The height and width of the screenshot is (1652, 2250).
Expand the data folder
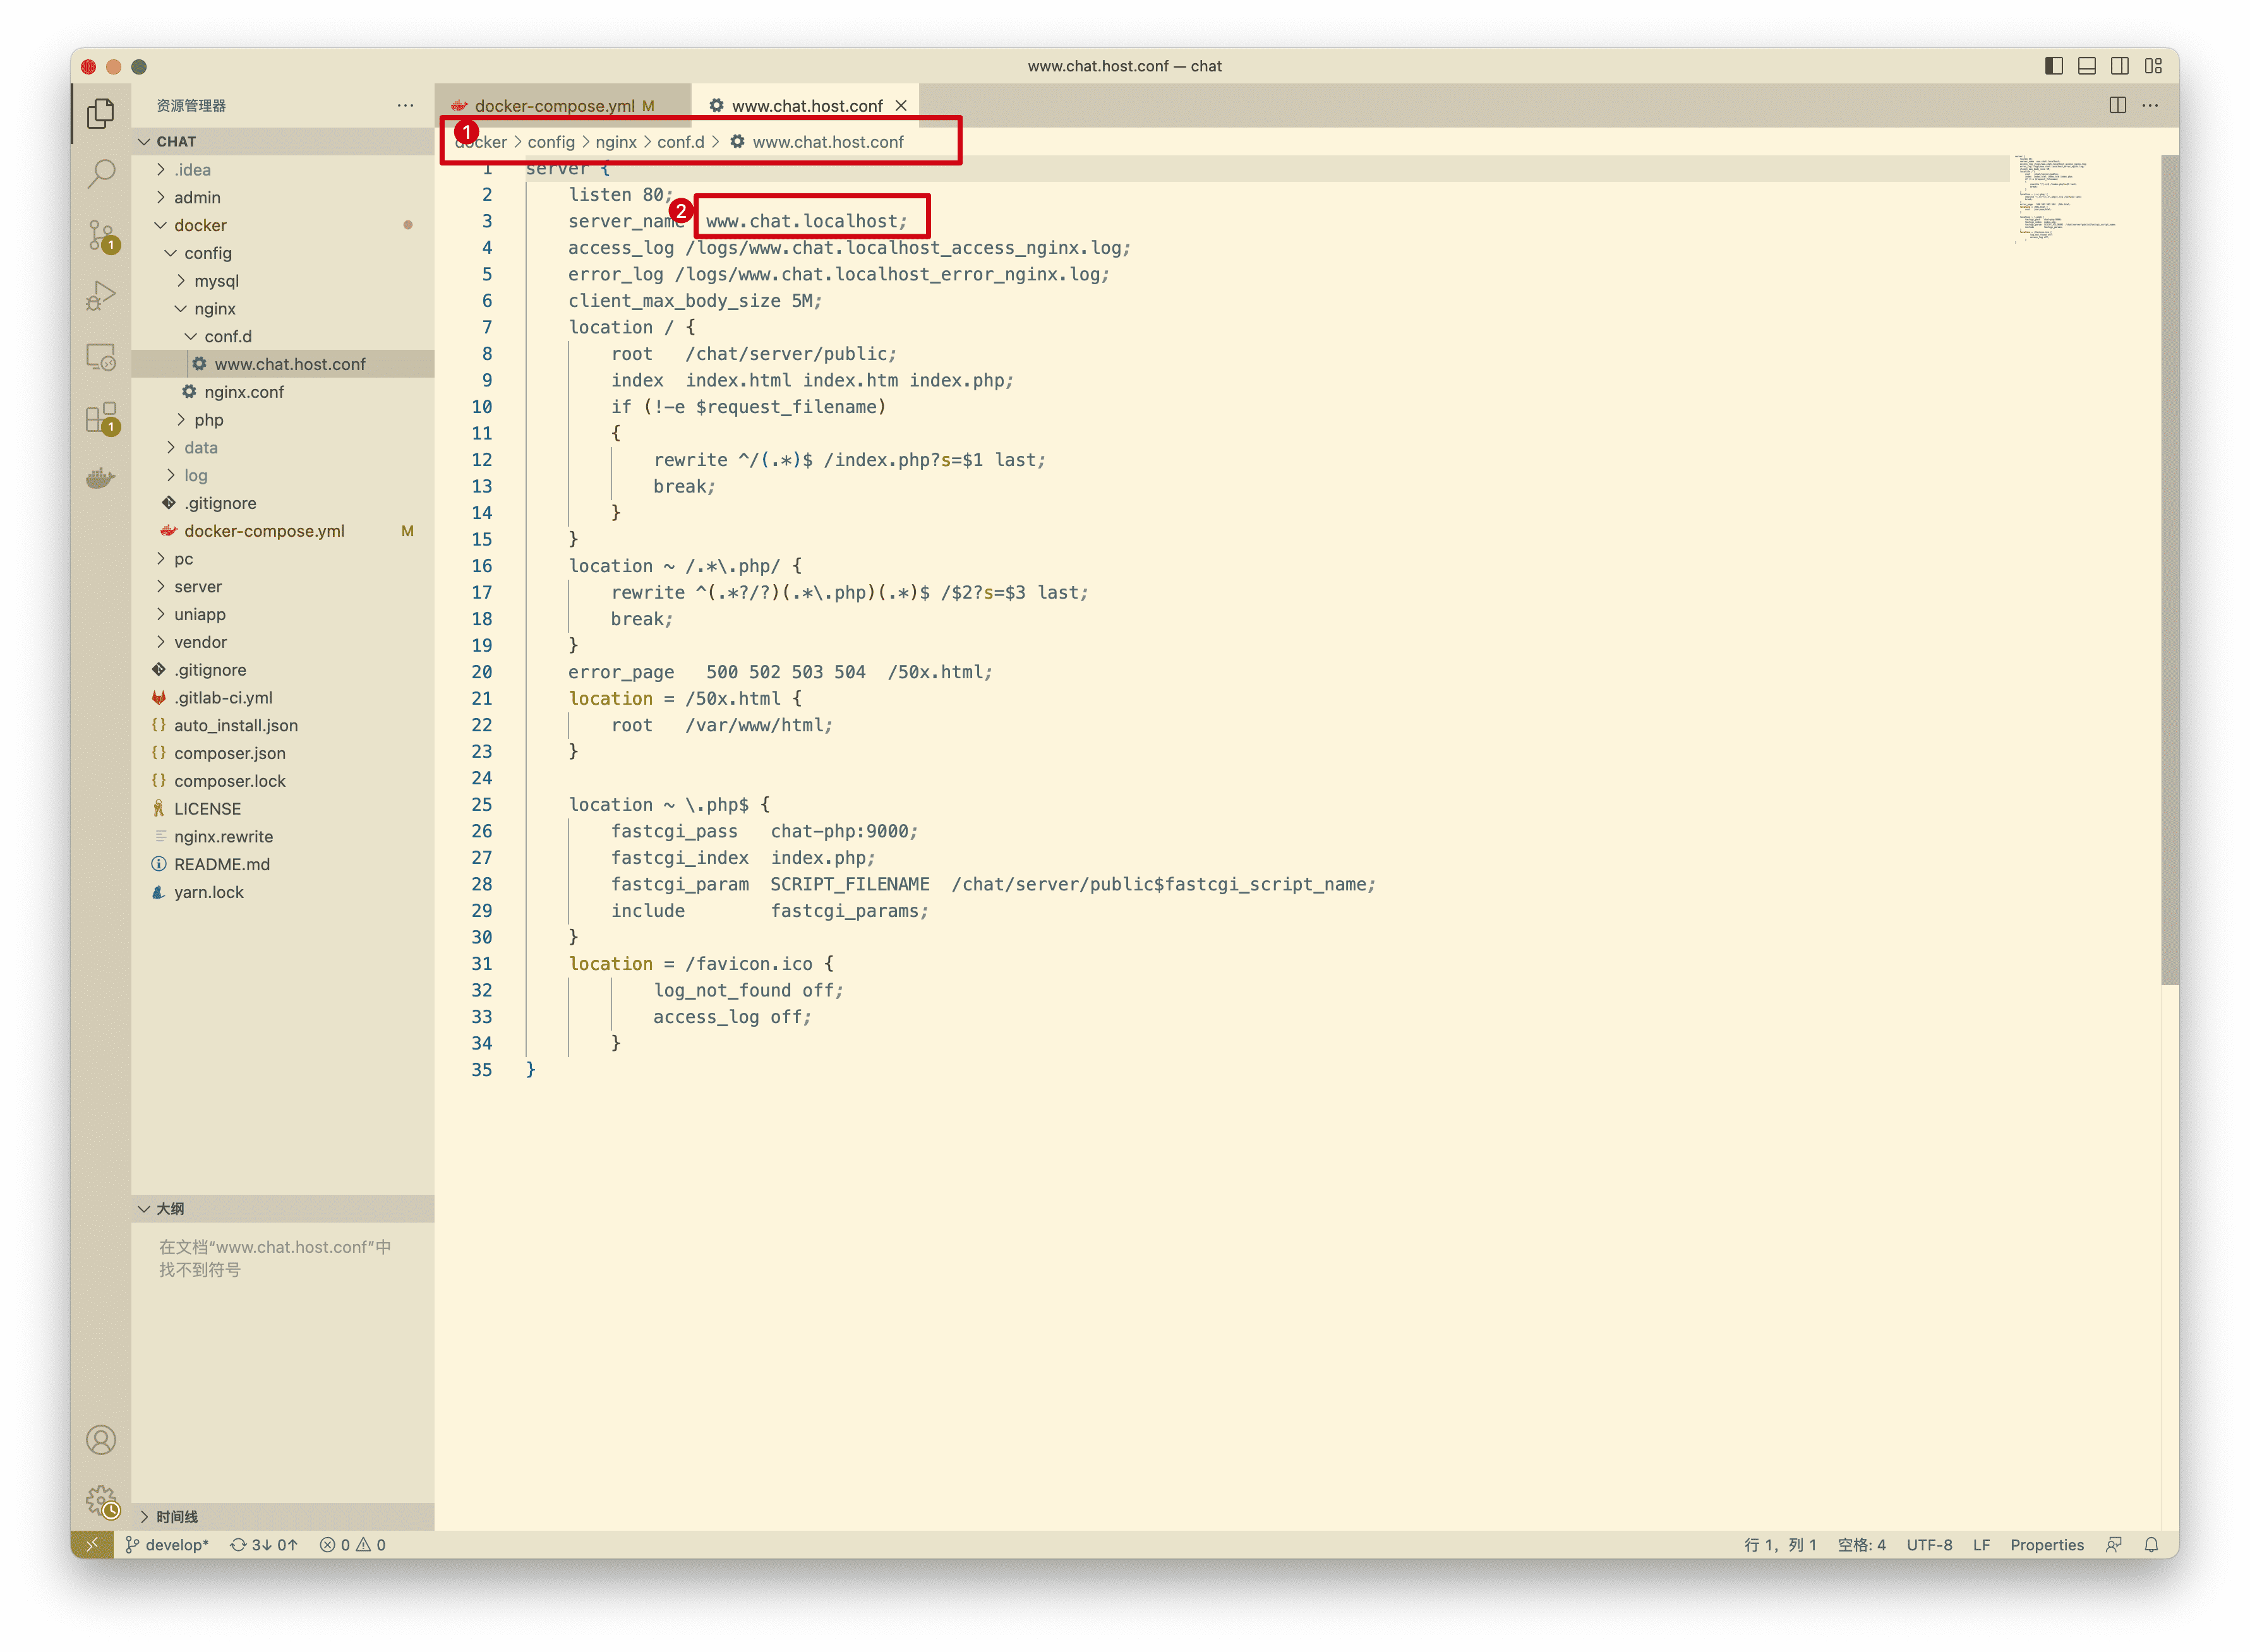tap(283, 448)
